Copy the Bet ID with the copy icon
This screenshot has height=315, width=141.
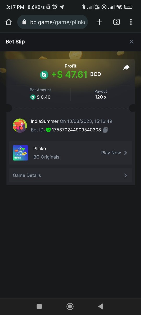tap(105, 130)
